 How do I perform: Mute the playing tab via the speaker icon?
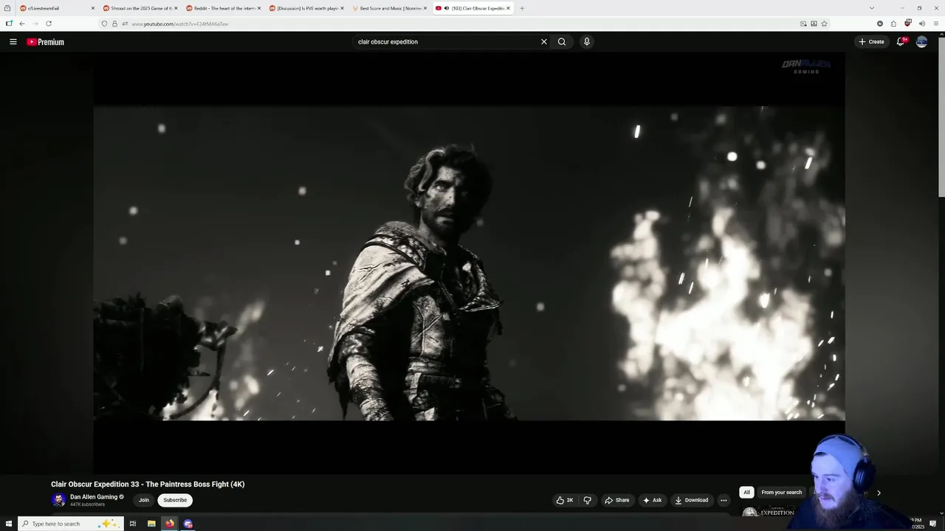(x=447, y=8)
